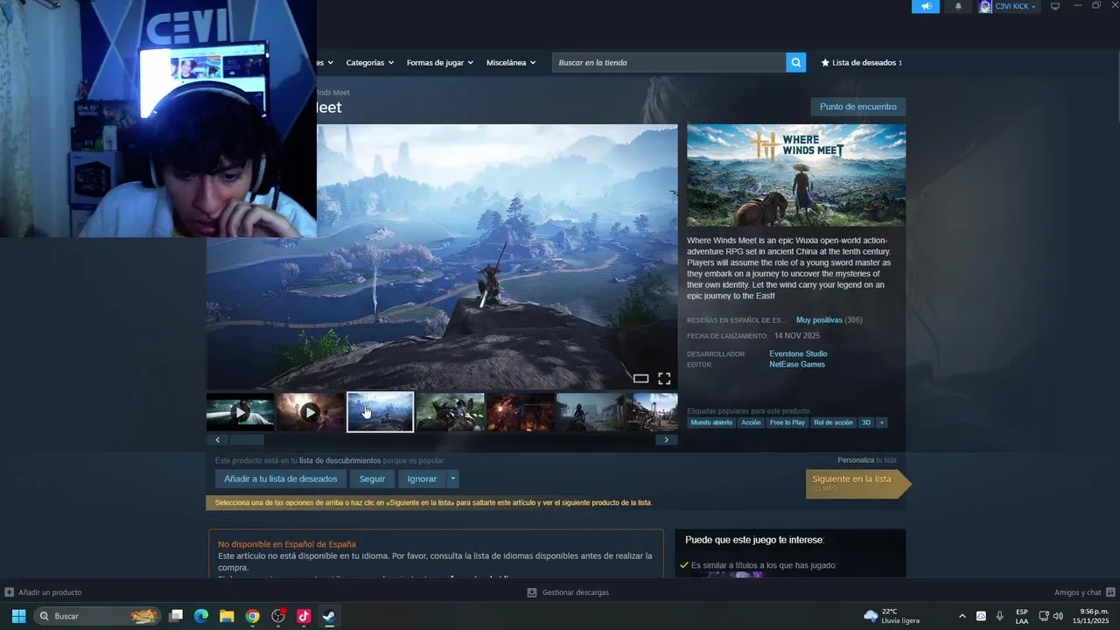Screen dimensions: 1120x630
Task: Click the thumbnail strip scrollbar handle
Action: click(246, 440)
